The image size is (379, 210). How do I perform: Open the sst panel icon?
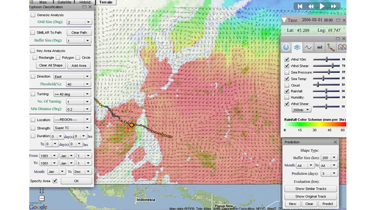point(319,48)
